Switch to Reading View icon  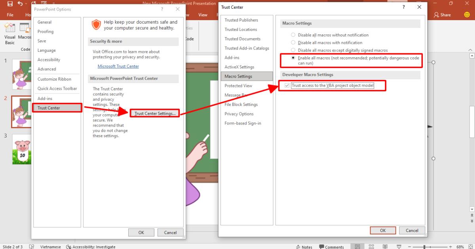pyautogui.click(x=385, y=247)
